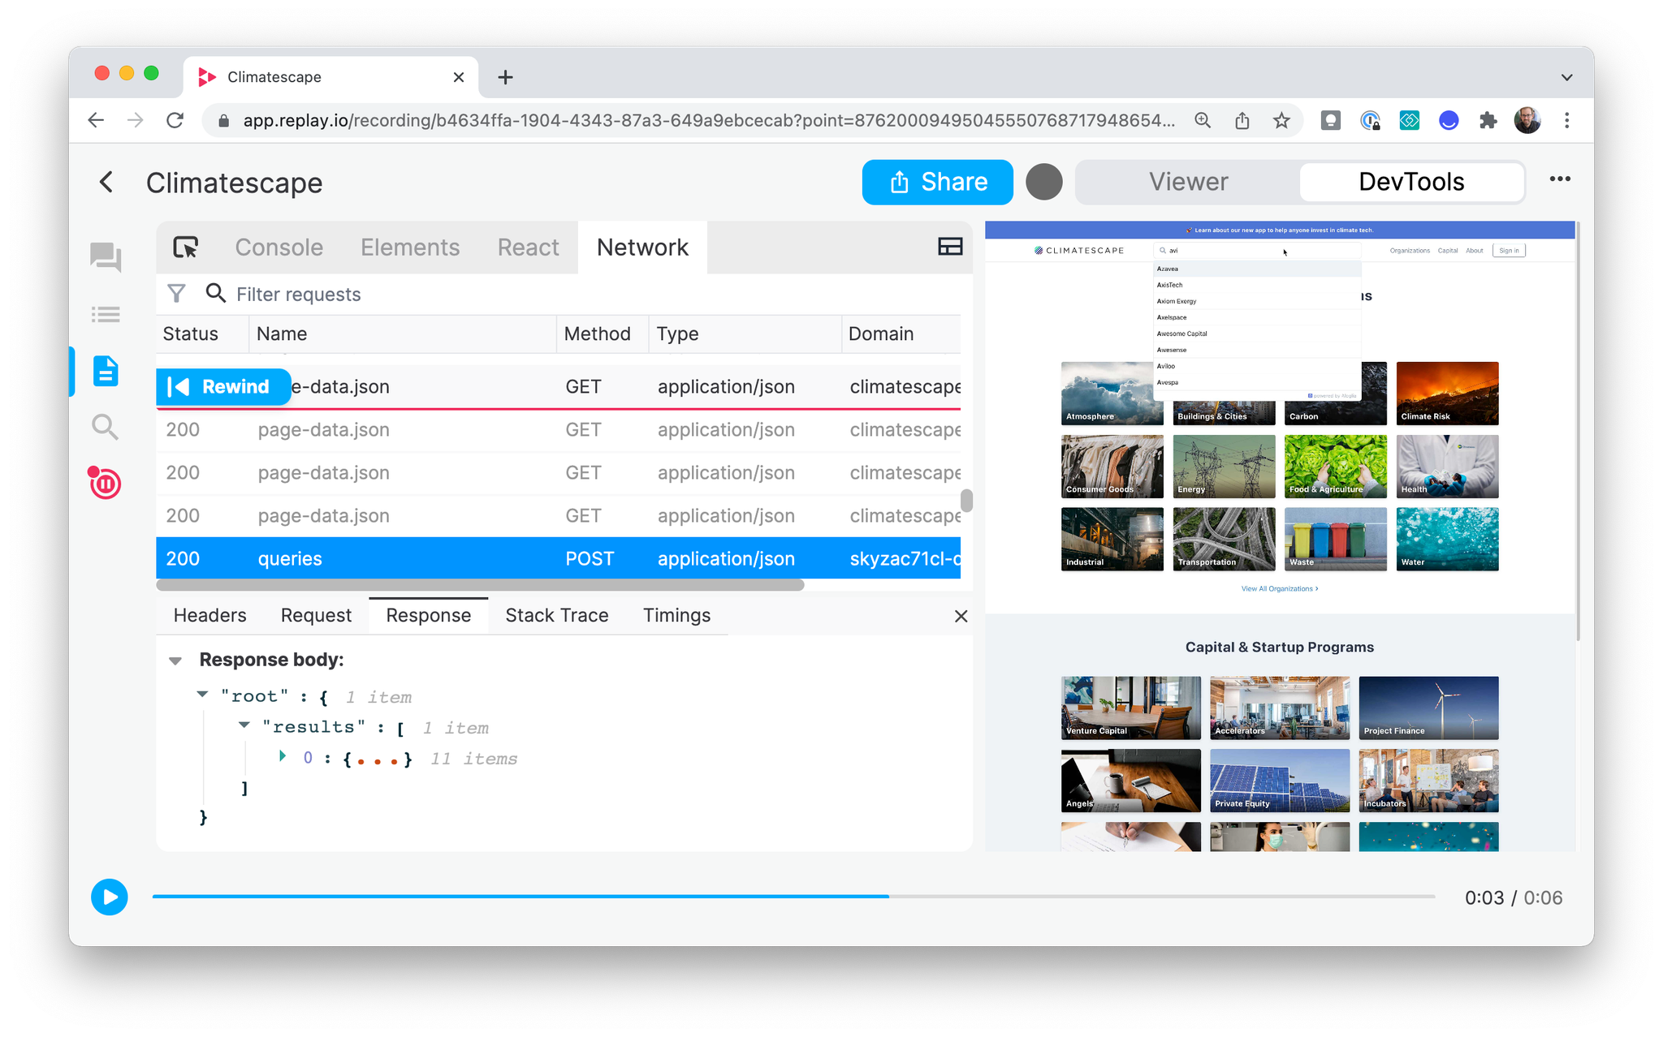Click the Climate Risk thumbnail in viewer
Image resolution: width=1663 pixels, height=1037 pixels.
click(1447, 394)
